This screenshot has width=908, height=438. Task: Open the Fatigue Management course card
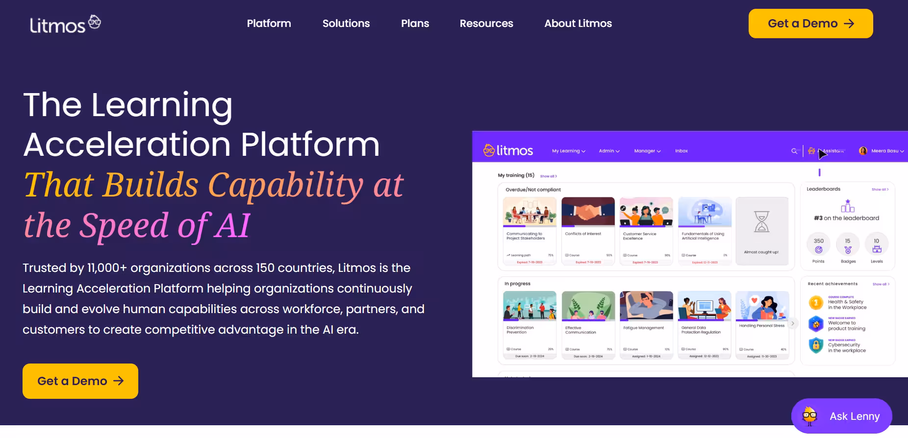pos(646,325)
